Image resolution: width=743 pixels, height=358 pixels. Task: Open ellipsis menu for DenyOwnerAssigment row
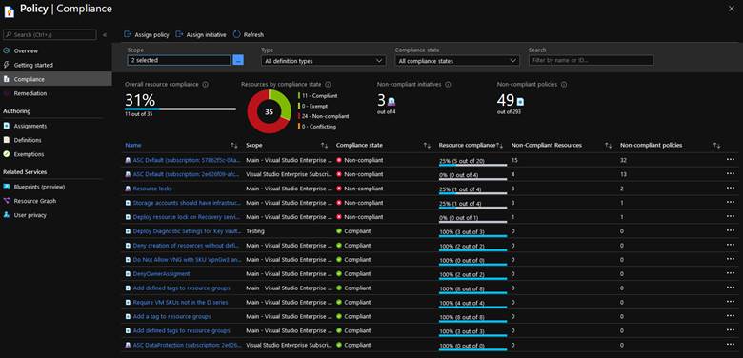pyautogui.click(x=731, y=273)
